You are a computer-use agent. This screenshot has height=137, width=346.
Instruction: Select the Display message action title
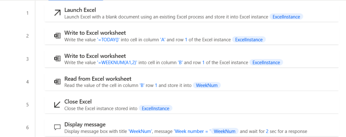pos(85,124)
